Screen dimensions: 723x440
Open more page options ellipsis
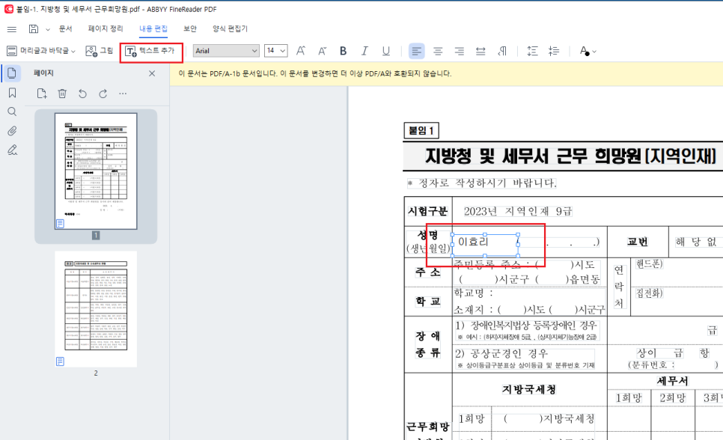(x=123, y=94)
